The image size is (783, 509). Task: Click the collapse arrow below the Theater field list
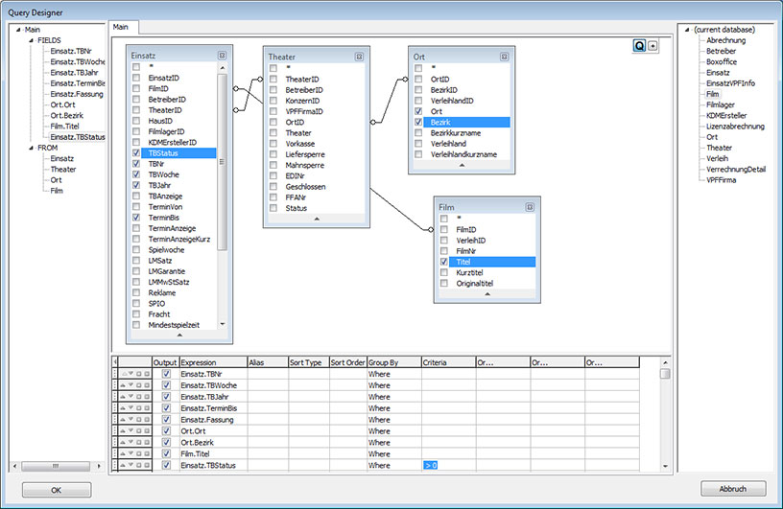coord(315,219)
